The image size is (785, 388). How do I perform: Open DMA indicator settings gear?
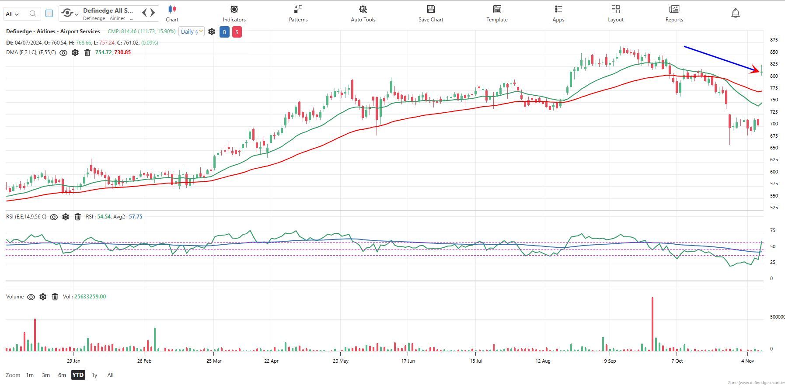(x=75, y=52)
